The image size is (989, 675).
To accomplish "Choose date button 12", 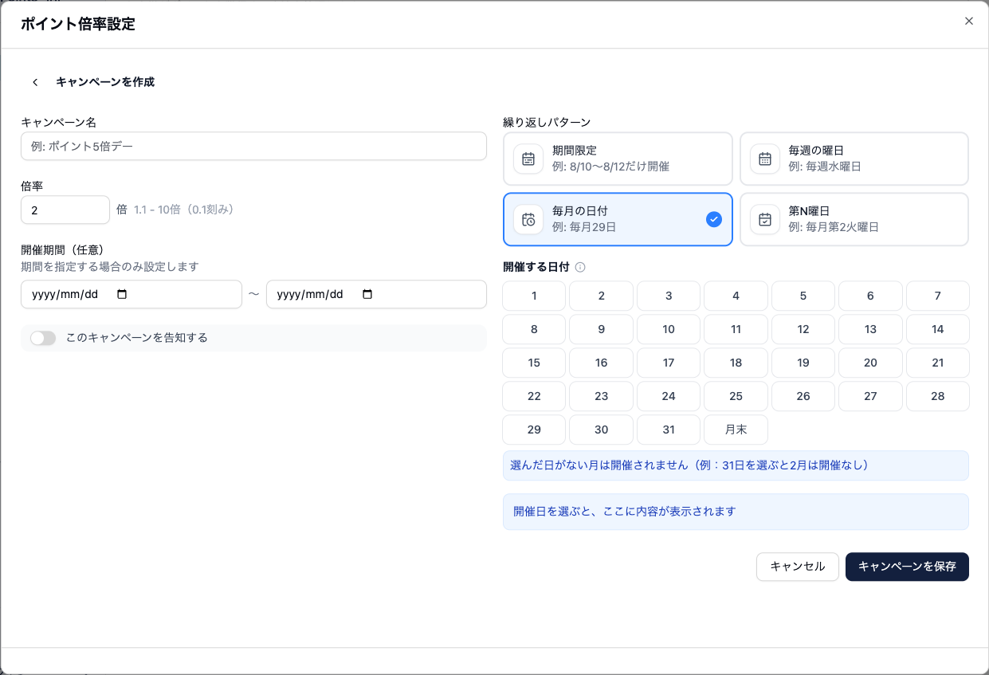I will tap(803, 329).
